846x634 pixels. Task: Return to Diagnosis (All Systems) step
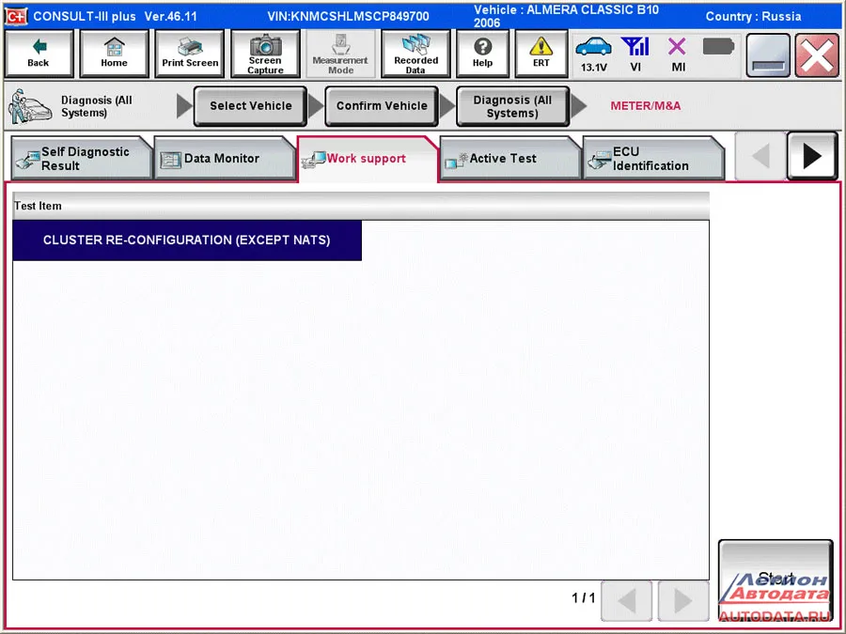tap(512, 106)
